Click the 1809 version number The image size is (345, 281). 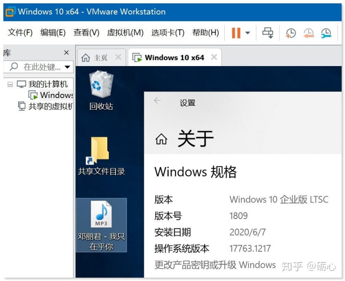[239, 216]
